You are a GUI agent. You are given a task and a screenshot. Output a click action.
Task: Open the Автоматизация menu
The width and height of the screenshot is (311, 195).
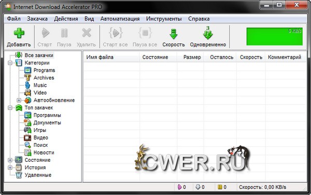[120, 19]
